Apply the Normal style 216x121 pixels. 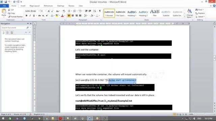point(109,13)
